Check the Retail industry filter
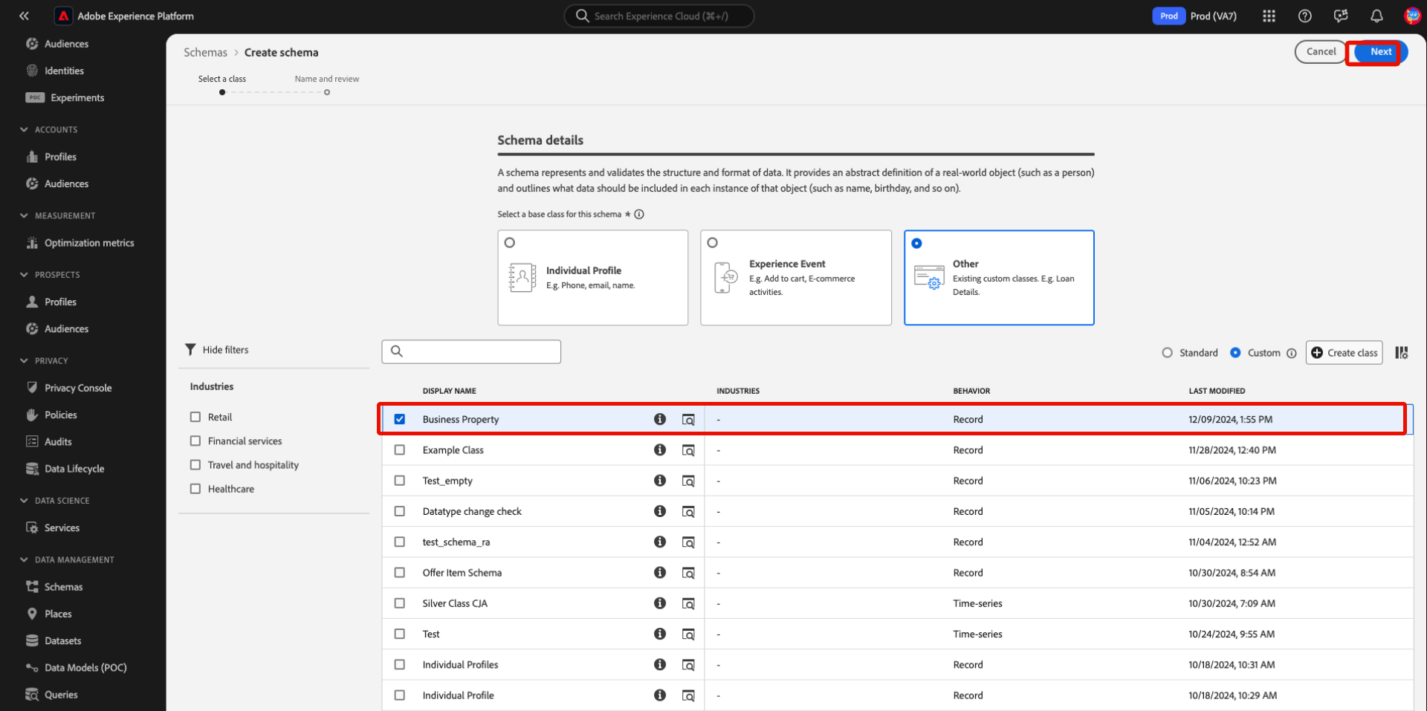The width and height of the screenshot is (1427, 711). pos(195,418)
